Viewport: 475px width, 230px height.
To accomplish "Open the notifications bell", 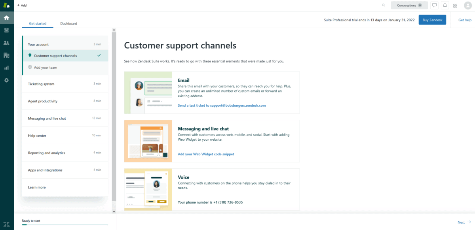I will click(445, 5).
